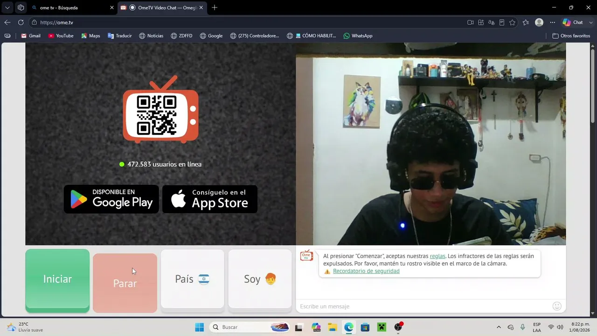This screenshot has height=336, width=597.
Task: Click the Escribe un mensaje field
Action: (423, 306)
